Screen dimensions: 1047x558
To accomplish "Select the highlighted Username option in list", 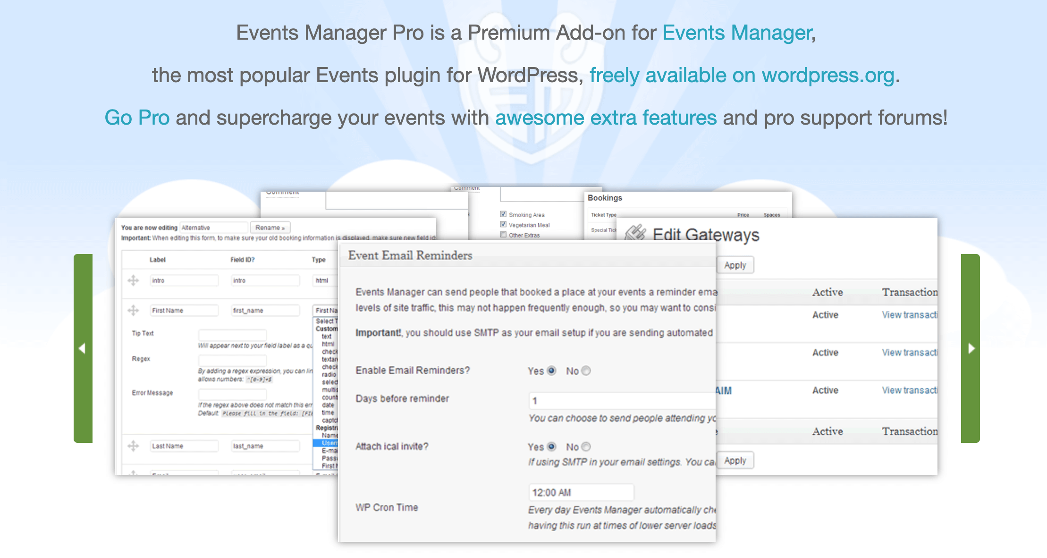I will 326,443.
